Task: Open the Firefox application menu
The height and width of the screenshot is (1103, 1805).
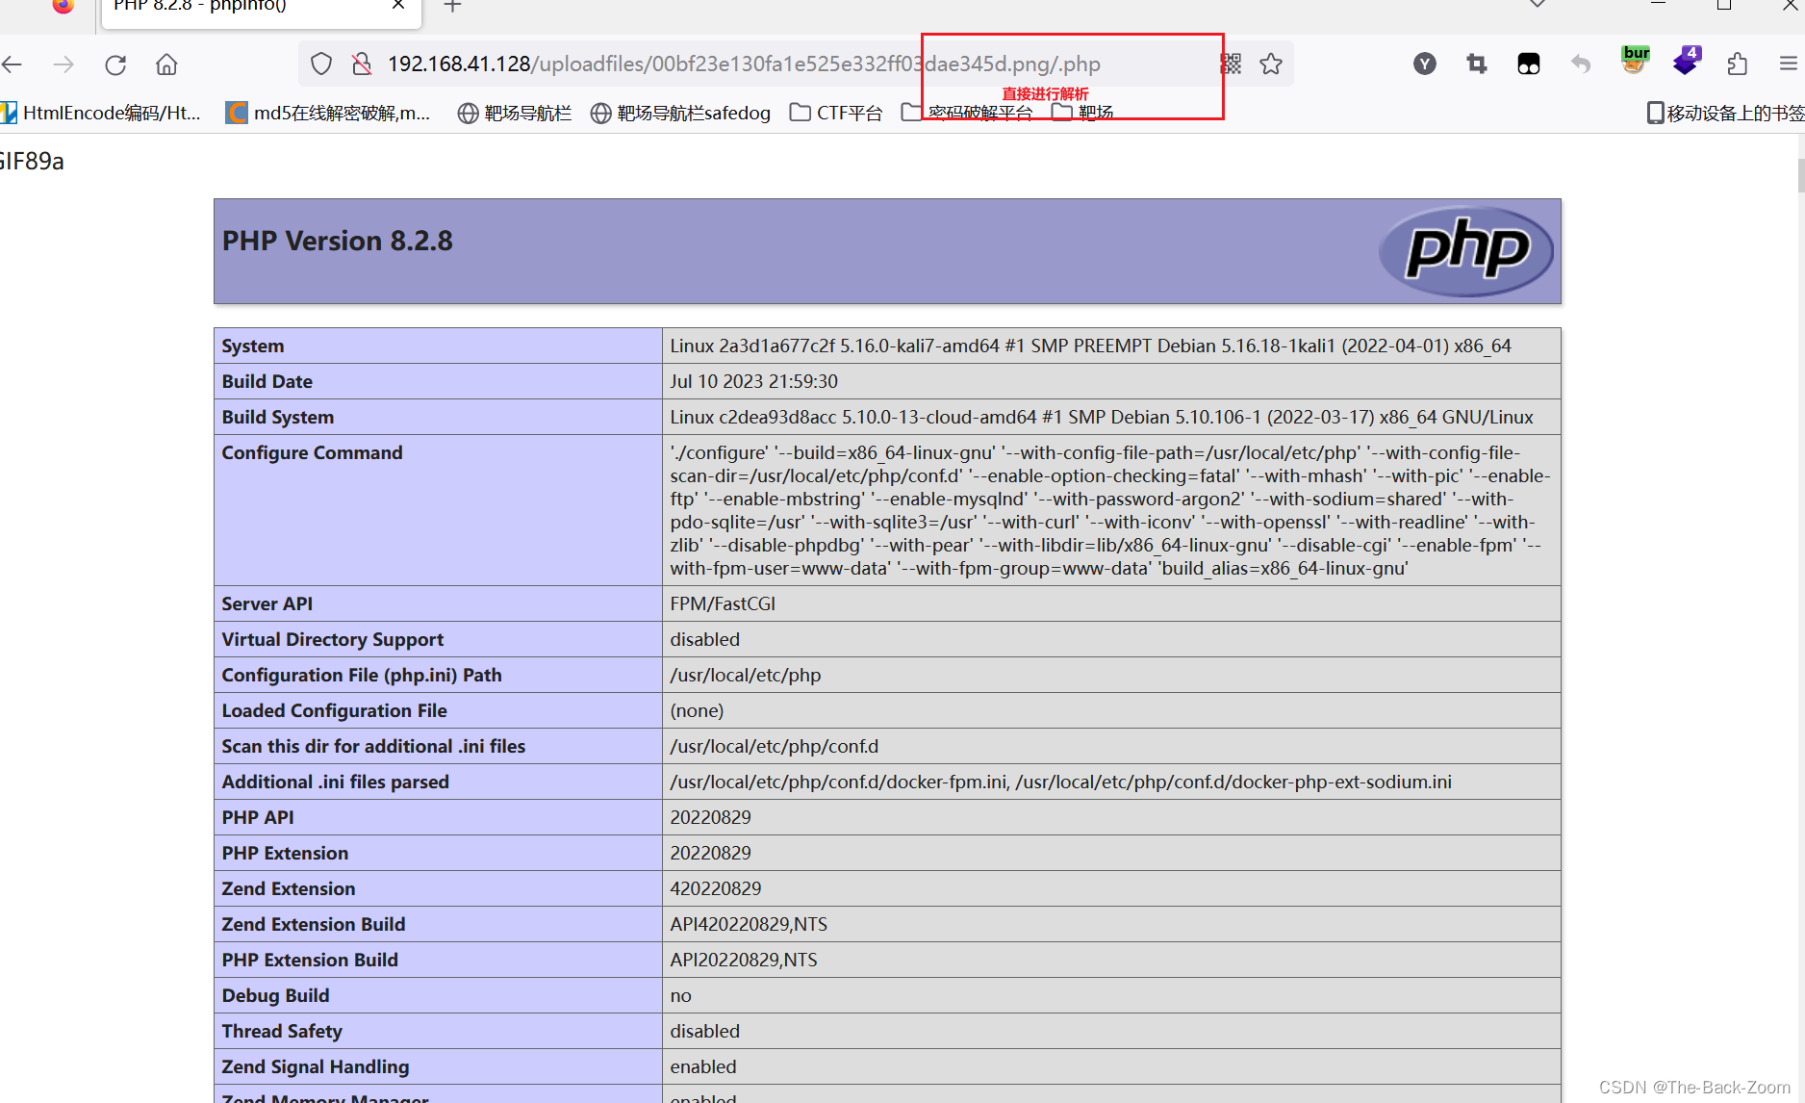Action: point(1788,64)
